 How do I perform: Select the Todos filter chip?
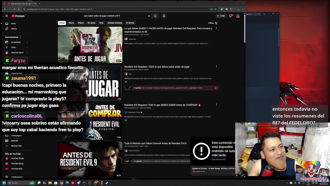pyautogui.click(x=62, y=23)
